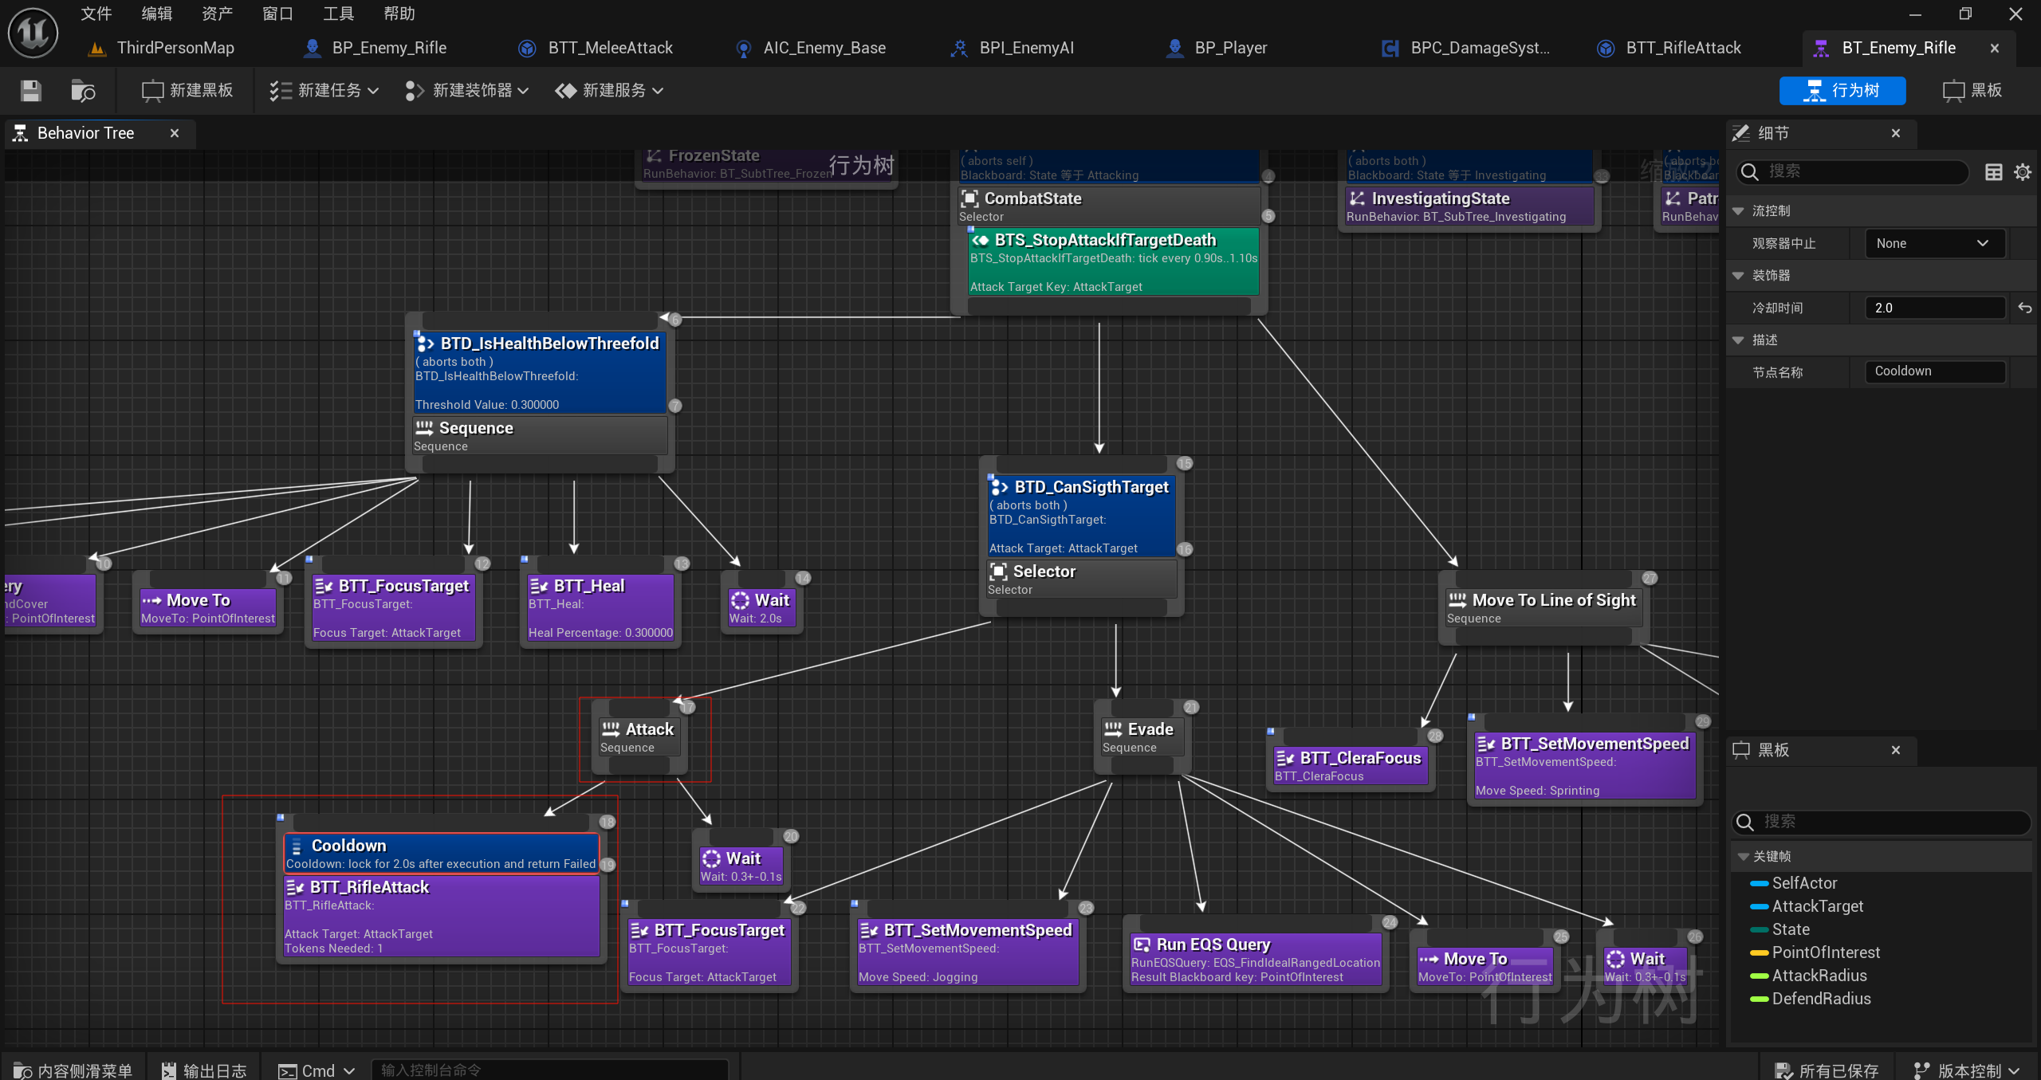
Task: Switch to the 行为树 behavior tree mode
Action: point(1842,91)
